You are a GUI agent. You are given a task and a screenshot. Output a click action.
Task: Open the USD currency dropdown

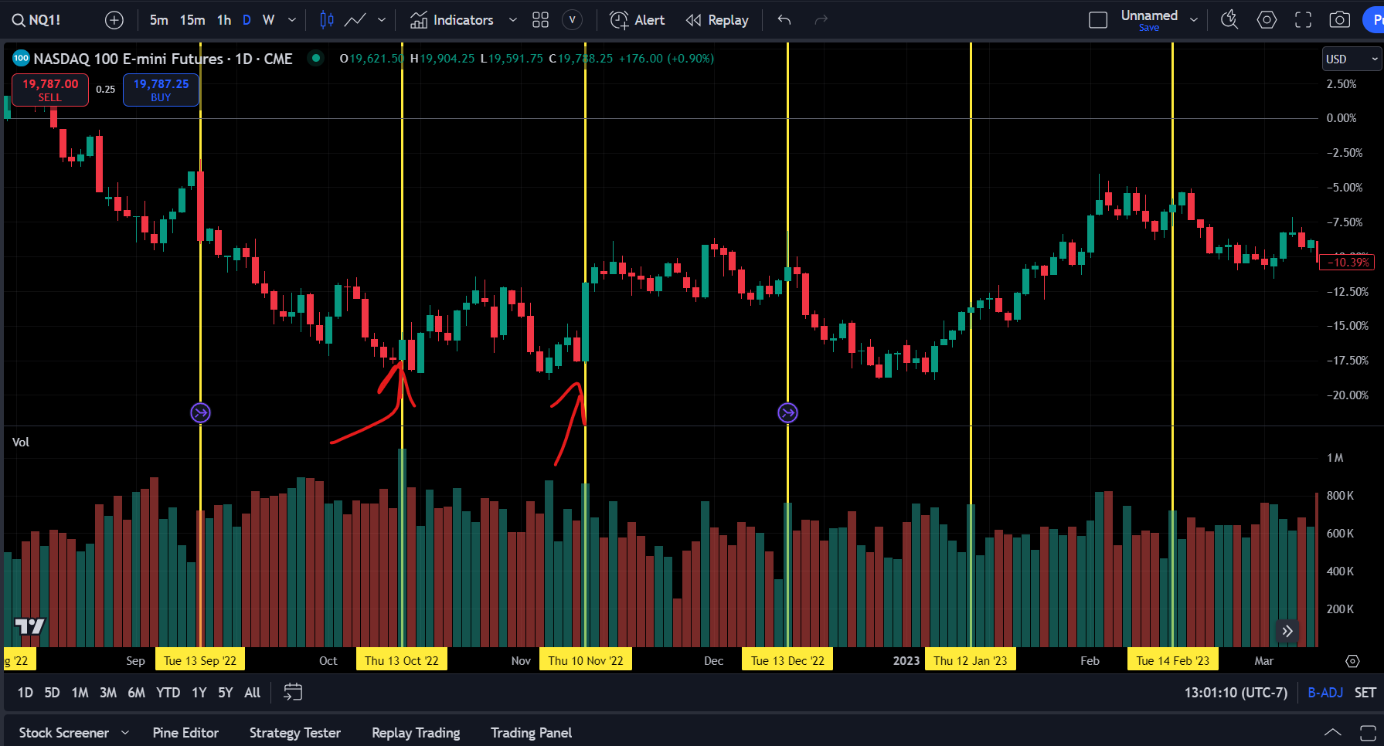[1352, 59]
